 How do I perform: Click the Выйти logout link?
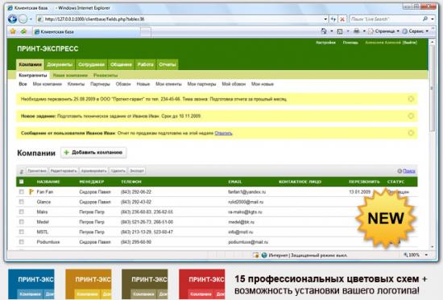(410, 43)
